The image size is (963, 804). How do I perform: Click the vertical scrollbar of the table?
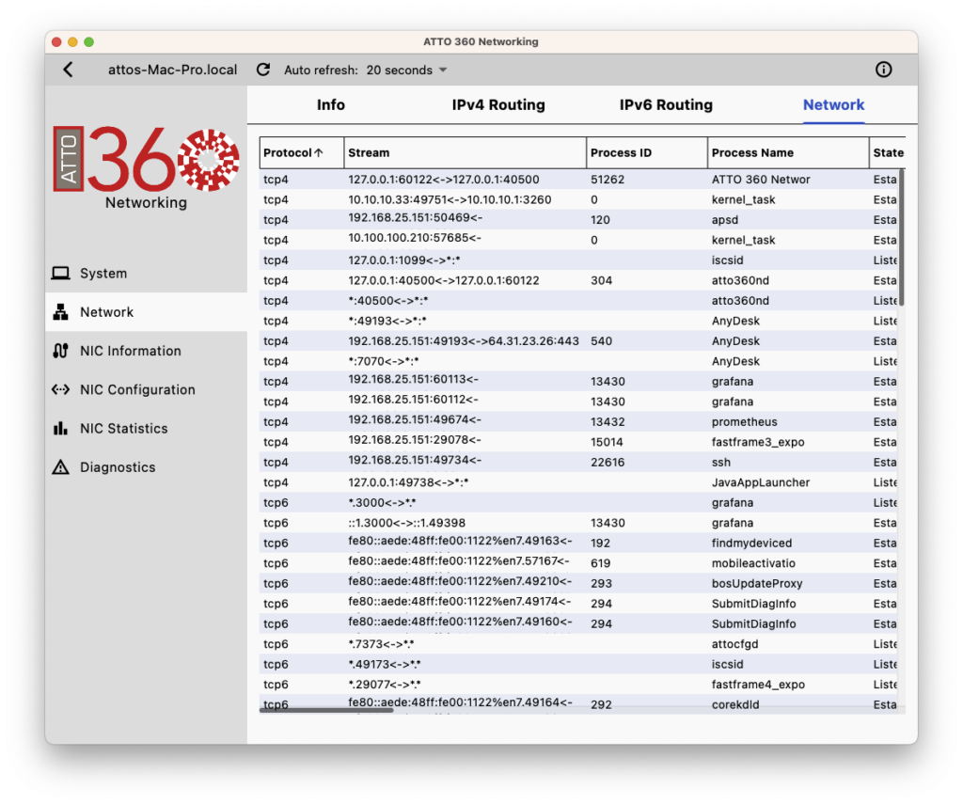pos(901,235)
